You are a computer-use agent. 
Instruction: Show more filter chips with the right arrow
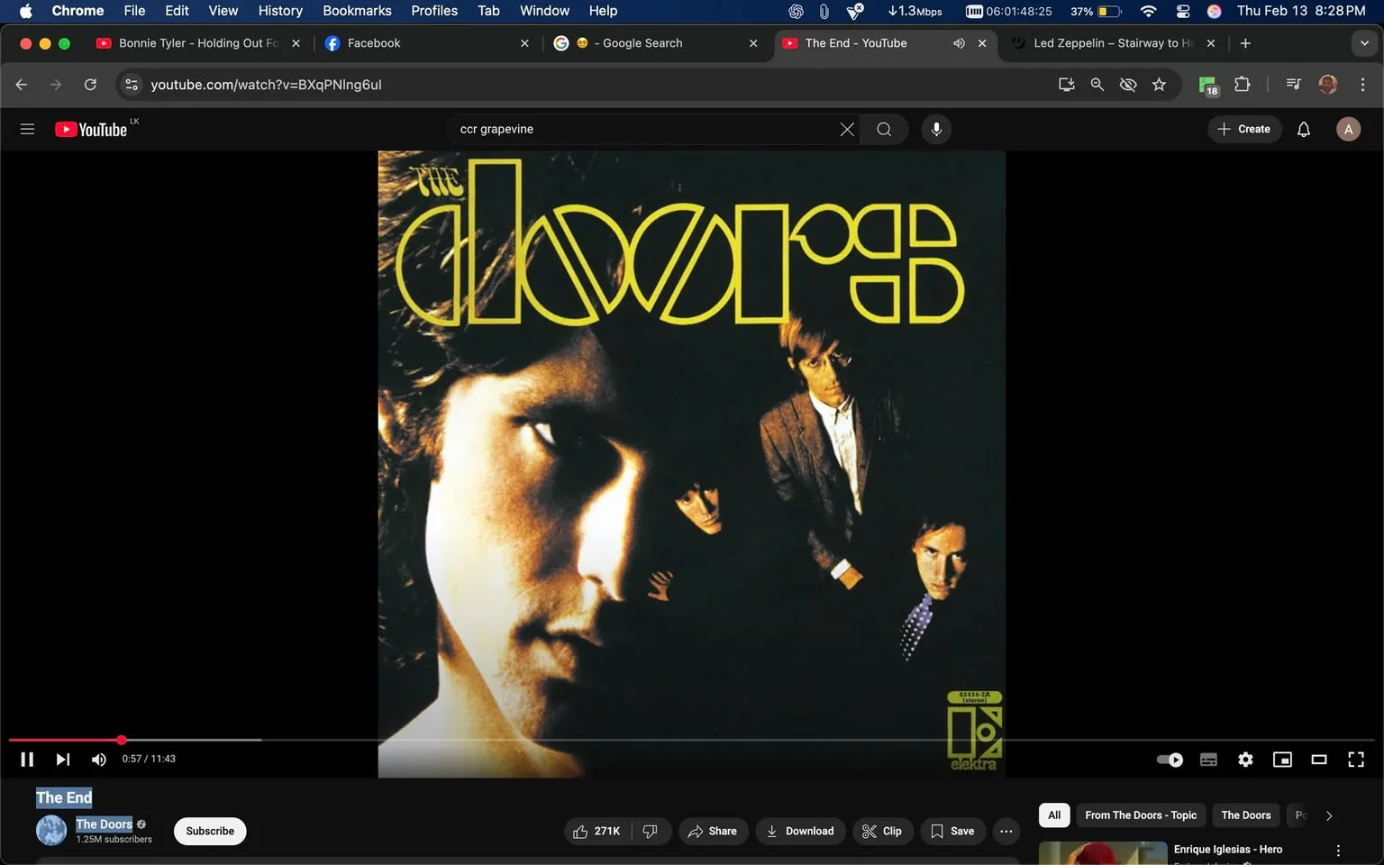(x=1328, y=815)
